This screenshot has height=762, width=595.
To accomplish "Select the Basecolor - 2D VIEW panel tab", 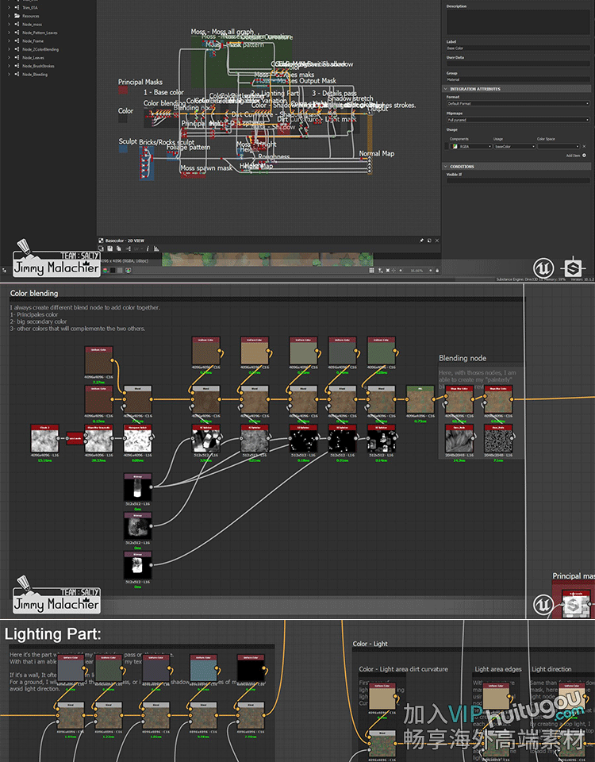I will pos(125,240).
